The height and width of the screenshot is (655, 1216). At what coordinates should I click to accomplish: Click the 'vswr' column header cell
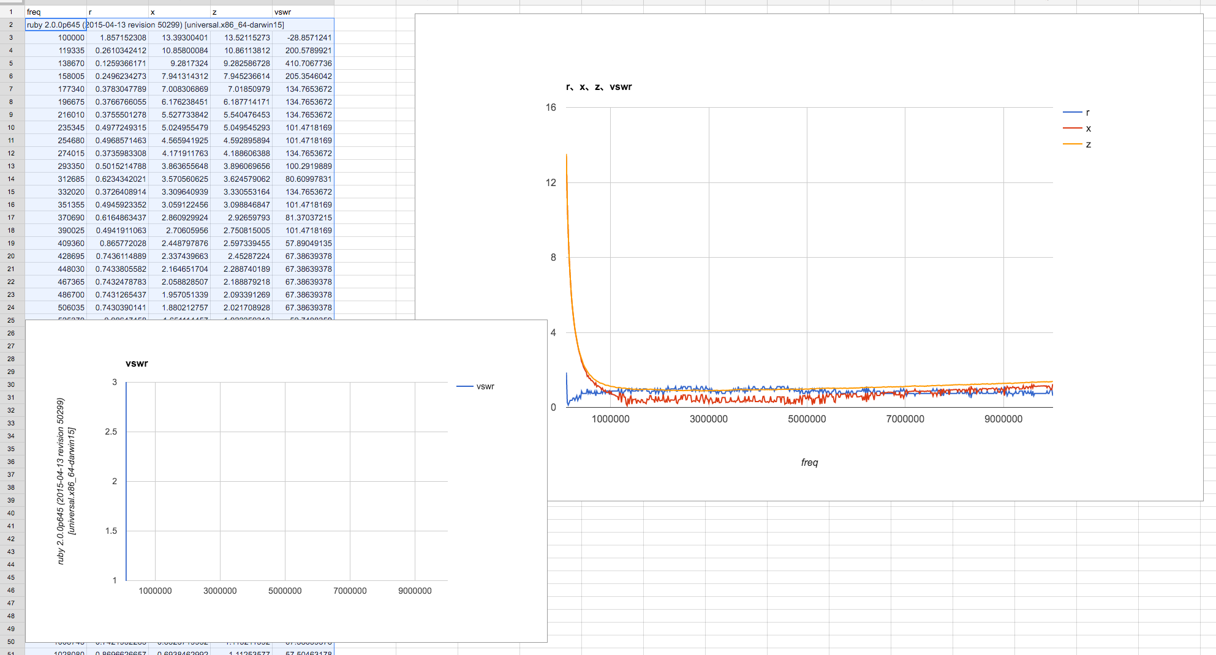[303, 12]
